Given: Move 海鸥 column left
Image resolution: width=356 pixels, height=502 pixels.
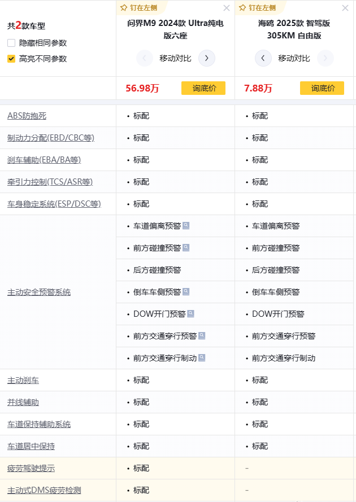Looking at the screenshot, I should click(x=263, y=58).
